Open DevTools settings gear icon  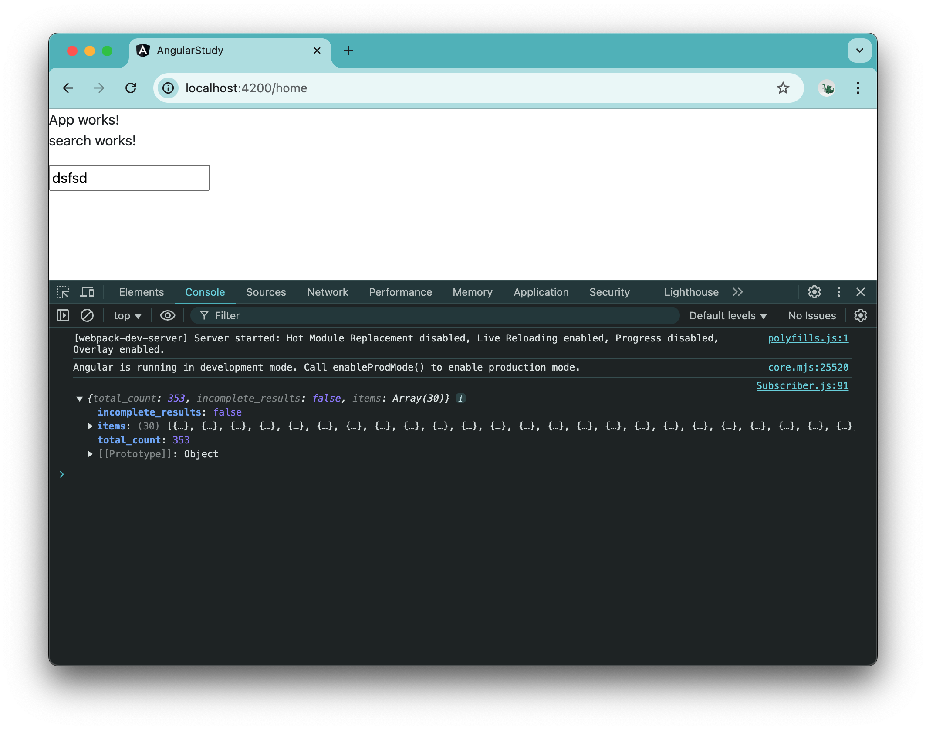click(814, 292)
